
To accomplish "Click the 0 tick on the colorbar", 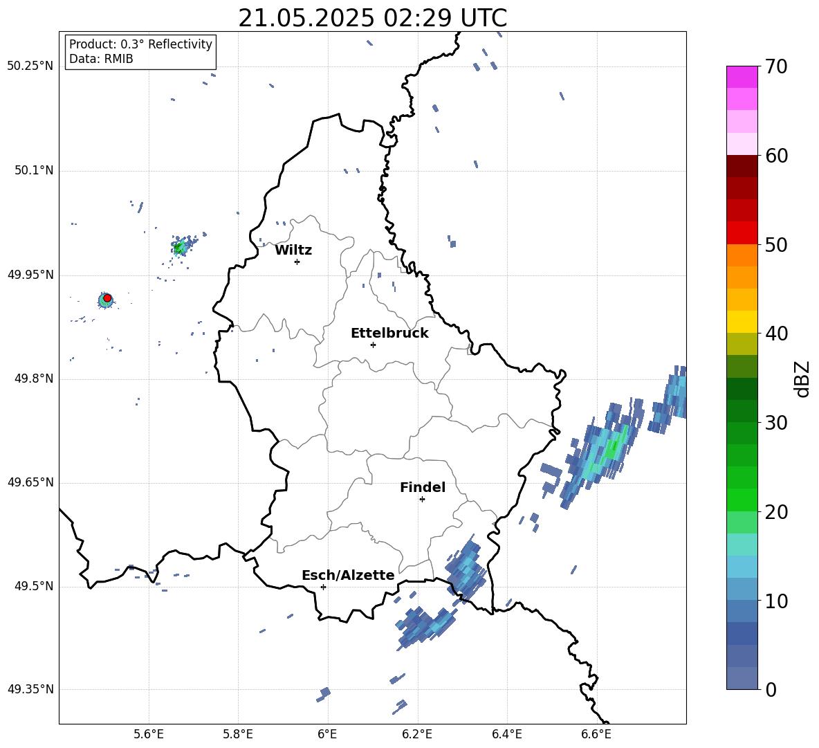I will click(x=771, y=690).
